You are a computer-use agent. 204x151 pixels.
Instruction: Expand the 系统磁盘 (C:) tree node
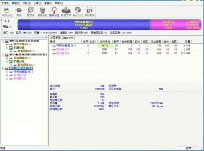pyautogui.click(x=7, y=58)
